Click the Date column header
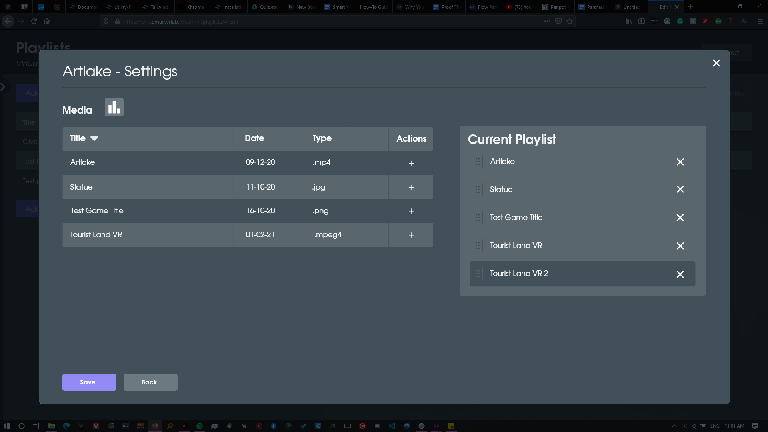Viewport: 768px width, 432px height. 254,138
